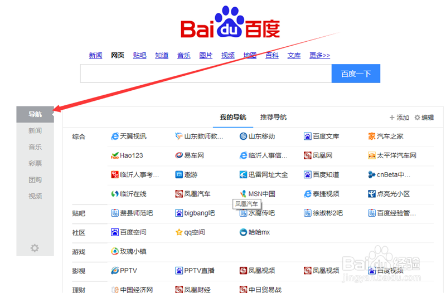446x293 pixels.
Task: Open the 百科 link above search box
Action: point(272,55)
